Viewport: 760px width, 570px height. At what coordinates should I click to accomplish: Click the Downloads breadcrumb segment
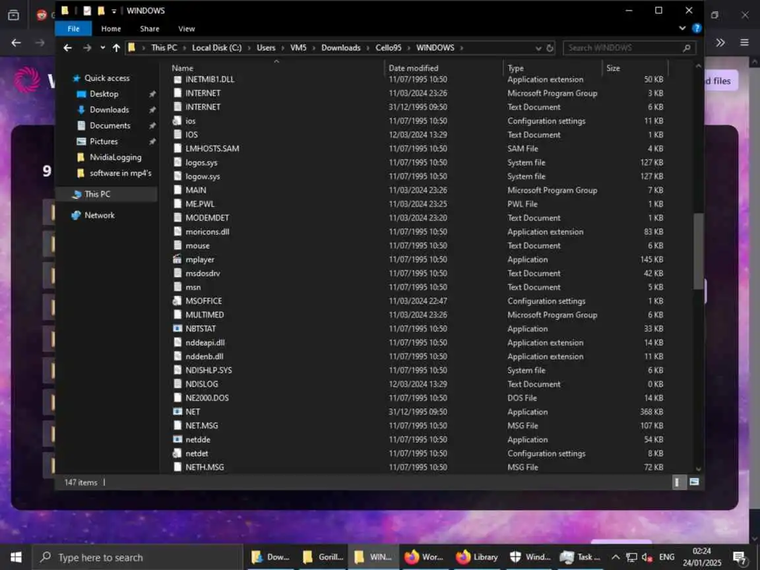pos(340,47)
